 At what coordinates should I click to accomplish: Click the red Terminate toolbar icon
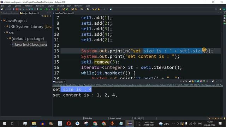click(17, 9)
